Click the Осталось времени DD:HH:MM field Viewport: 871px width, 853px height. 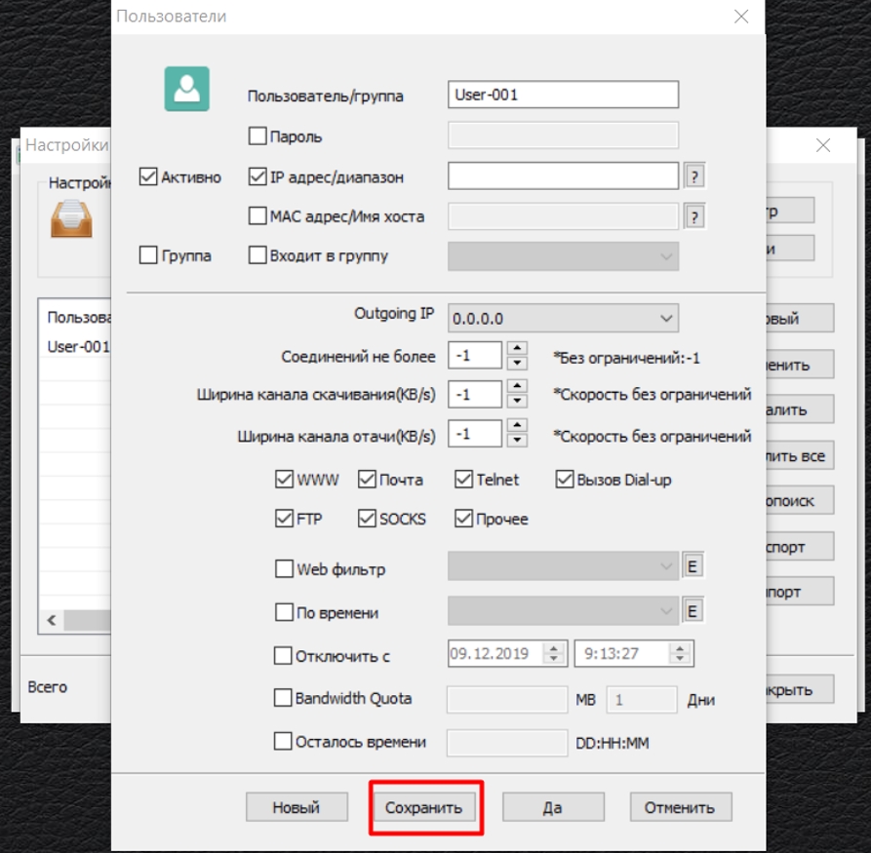pos(506,743)
